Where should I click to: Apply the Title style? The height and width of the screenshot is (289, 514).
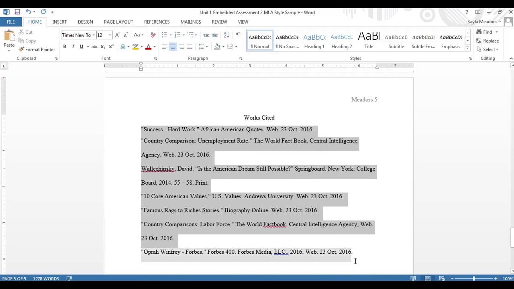369,41
